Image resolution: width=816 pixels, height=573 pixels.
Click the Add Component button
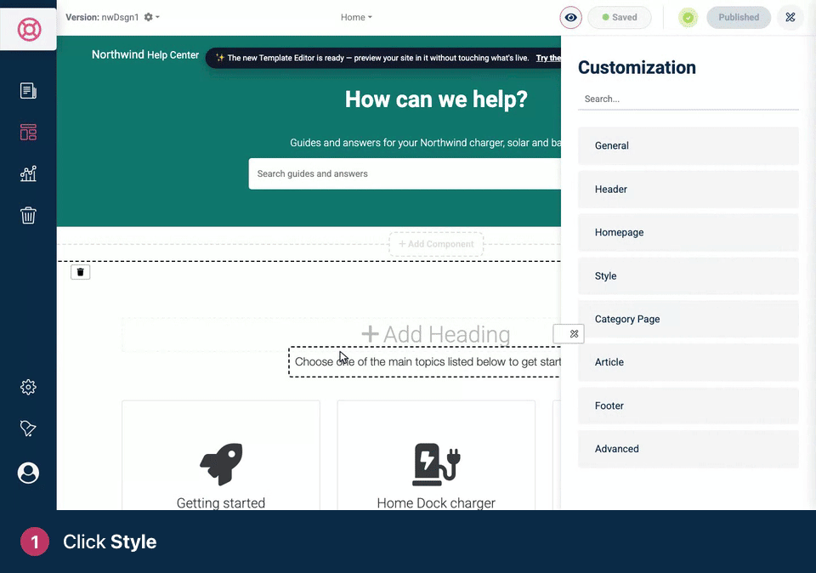coord(436,244)
